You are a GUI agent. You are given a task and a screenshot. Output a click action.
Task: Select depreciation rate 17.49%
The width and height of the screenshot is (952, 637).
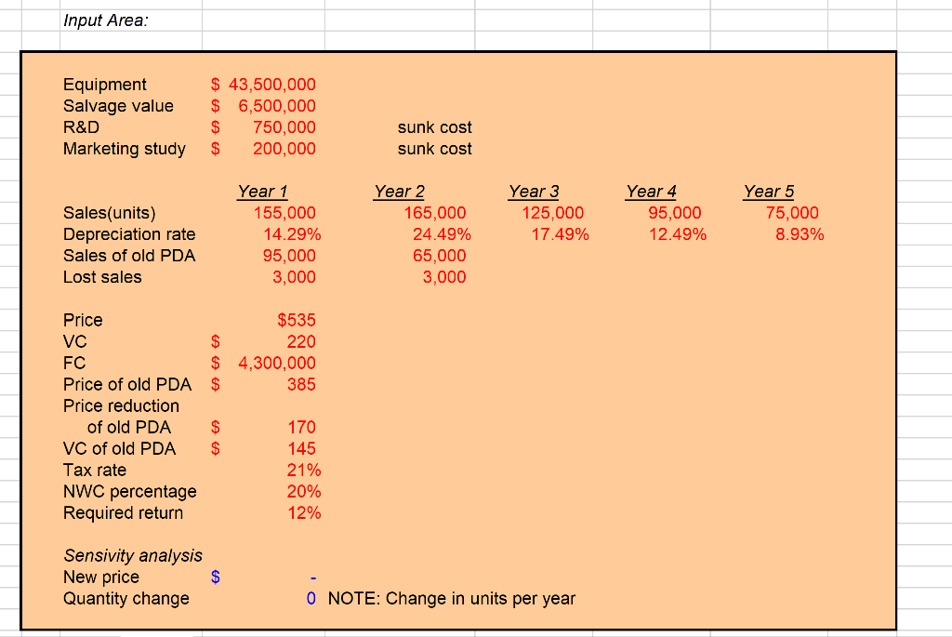tap(560, 234)
